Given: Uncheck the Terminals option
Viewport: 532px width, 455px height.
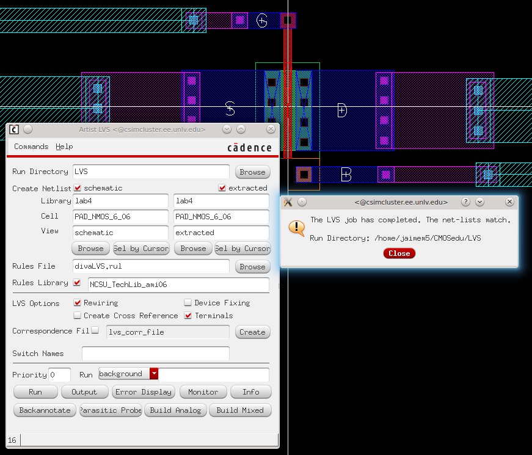Looking at the screenshot, I should (x=188, y=316).
